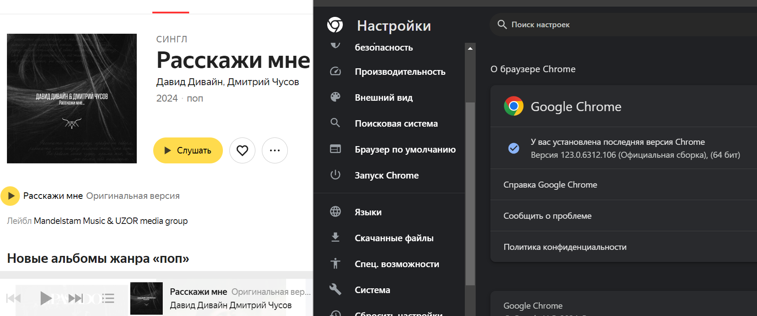Open label Mandelstam Music & UZOR media group

click(x=111, y=221)
